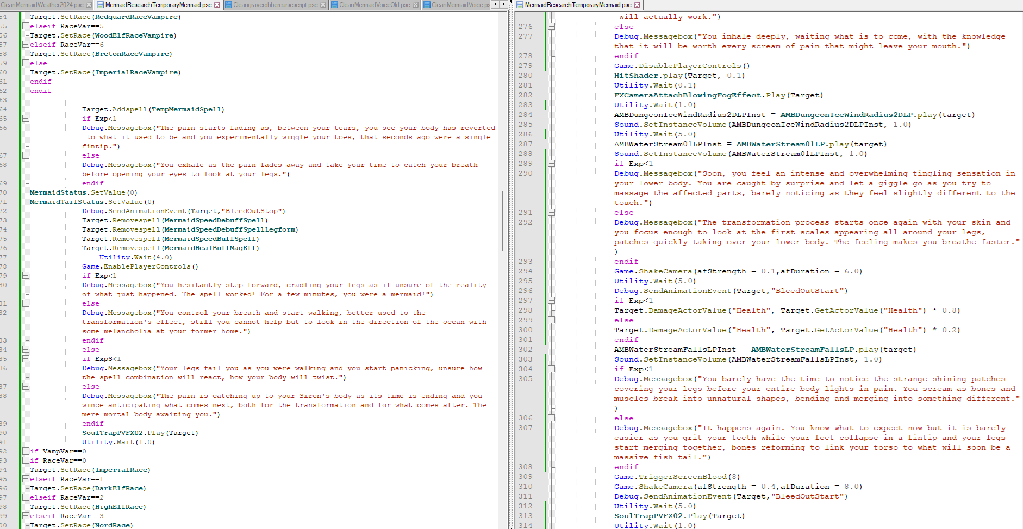Collapse the fold marker on line 276
Screen dimensions: 1023x529
[551, 27]
